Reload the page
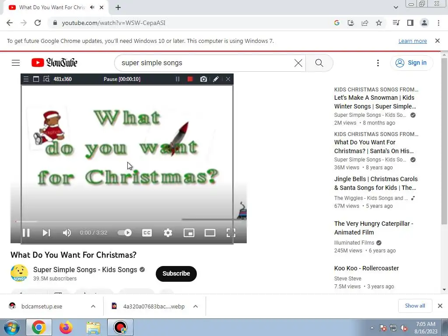The height and width of the screenshot is (336, 448). (38, 23)
